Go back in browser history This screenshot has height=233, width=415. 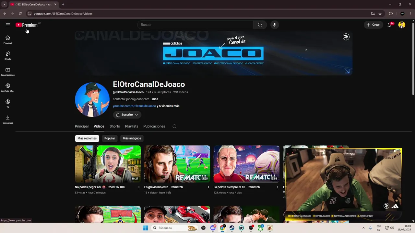pos(5,14)
